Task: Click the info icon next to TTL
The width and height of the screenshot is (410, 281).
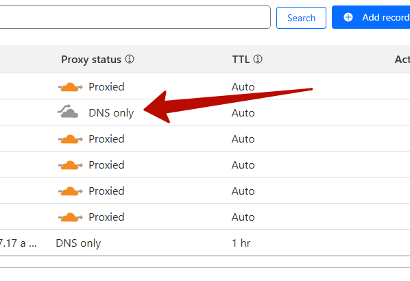Action: pyautogui.click(x=258, y=59)
